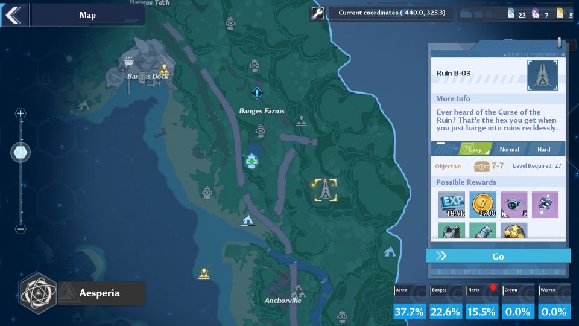Click the Current coordinates readout
The height and width of the screenshot is (326, 579).
tap(392, 13)
